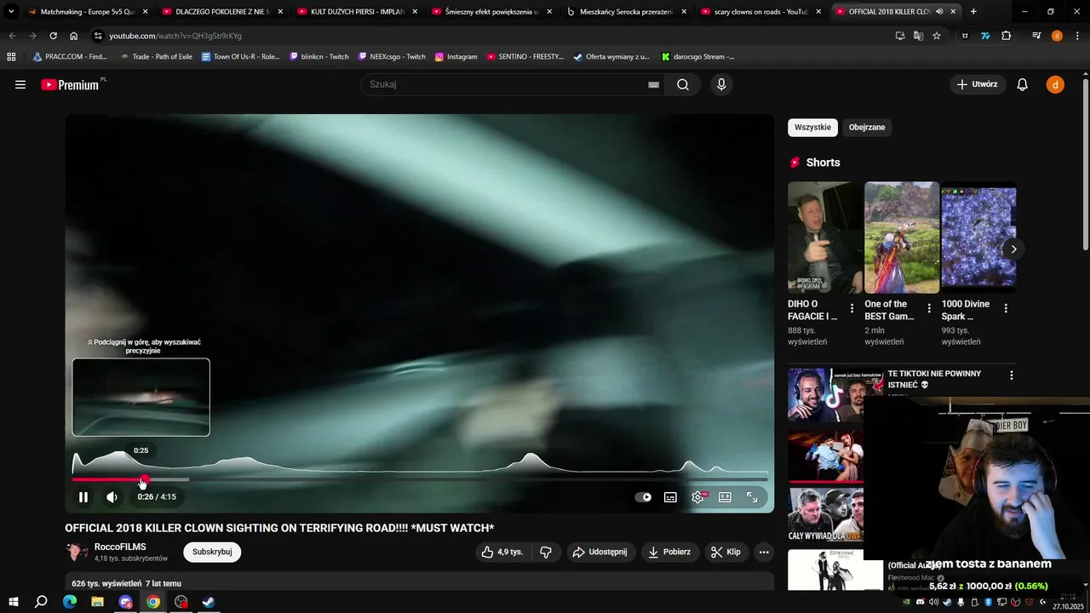Open more actions menu beside Klip

[x=764, y=552]
